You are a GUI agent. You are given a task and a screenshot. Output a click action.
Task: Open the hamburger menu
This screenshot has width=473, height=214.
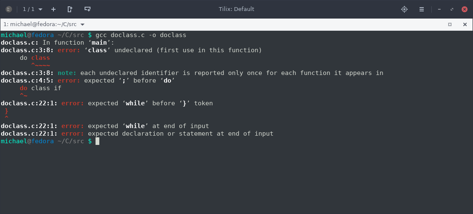pyautogui.click(x=422, y=9)
